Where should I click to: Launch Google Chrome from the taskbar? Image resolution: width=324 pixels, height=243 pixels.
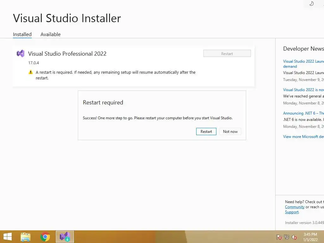[45, 237]
